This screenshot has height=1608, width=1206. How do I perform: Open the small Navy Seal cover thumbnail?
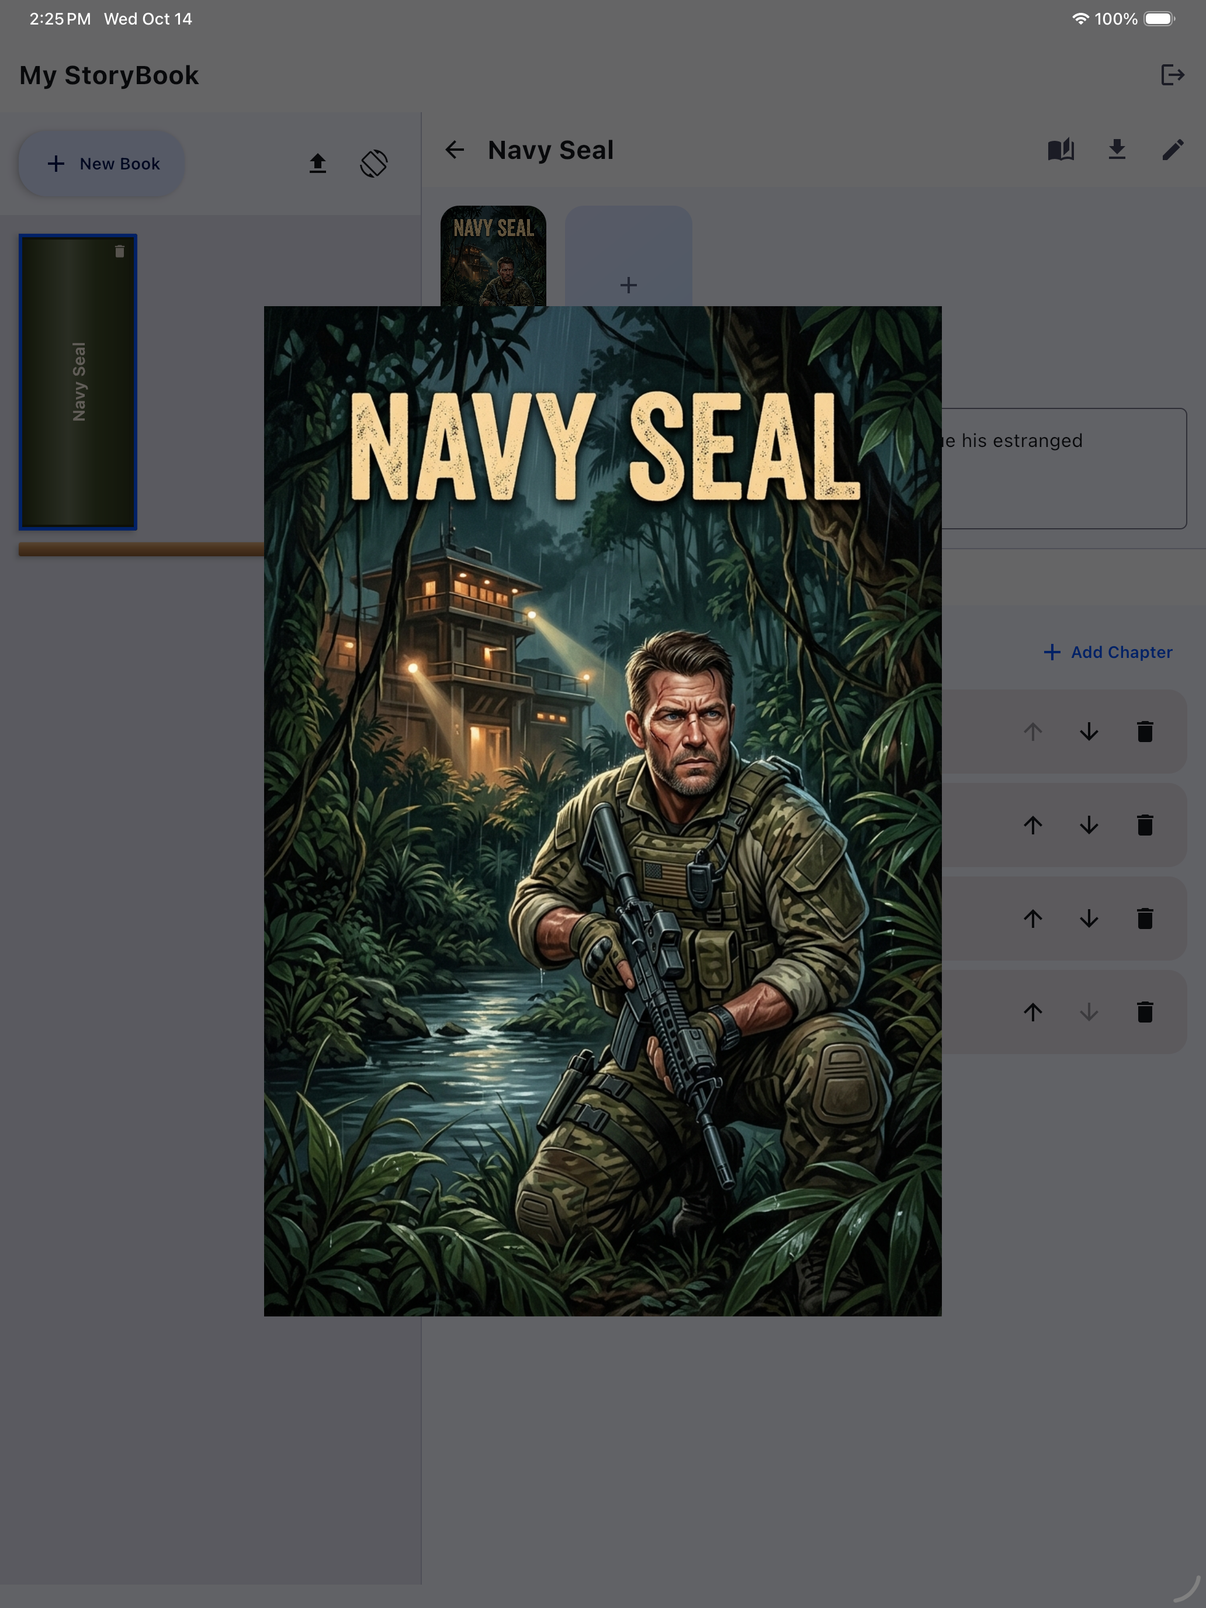click(494, 256)
